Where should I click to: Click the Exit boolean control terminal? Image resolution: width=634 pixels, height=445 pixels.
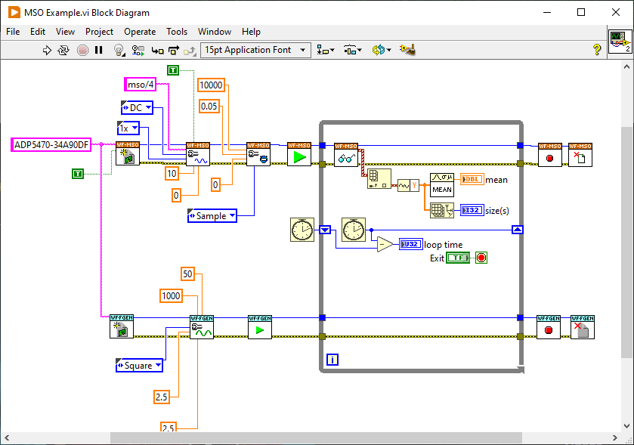(458, 258)
